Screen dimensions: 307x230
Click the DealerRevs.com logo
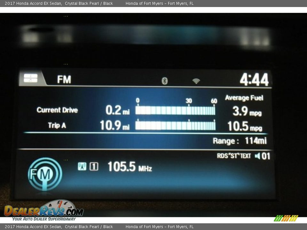(x=44, y=211)
